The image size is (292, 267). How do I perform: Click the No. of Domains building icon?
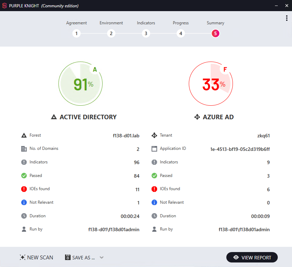(24, 149)
